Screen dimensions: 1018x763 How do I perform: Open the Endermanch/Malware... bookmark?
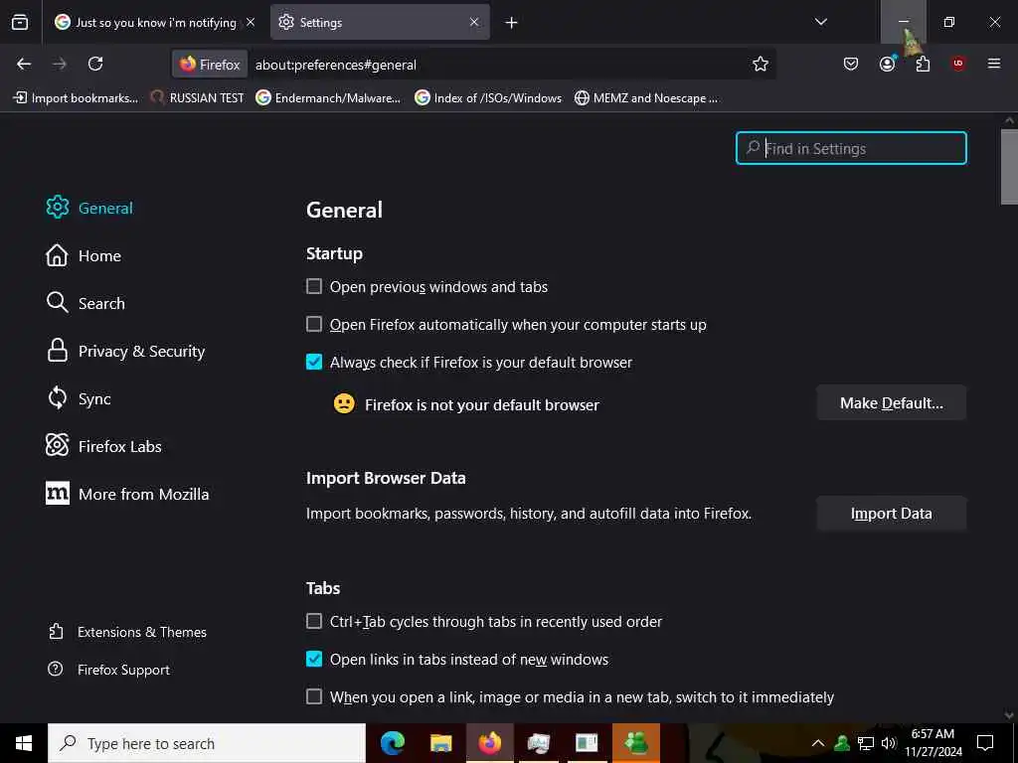[x=328, y=98]
